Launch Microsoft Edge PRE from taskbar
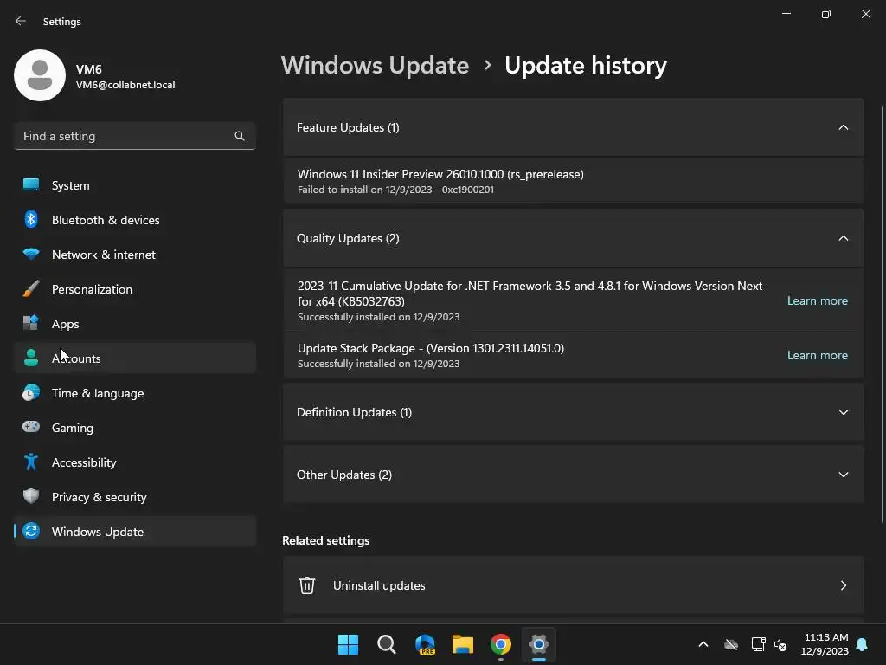This screenshot has height=665, width=886. point(425,644)
